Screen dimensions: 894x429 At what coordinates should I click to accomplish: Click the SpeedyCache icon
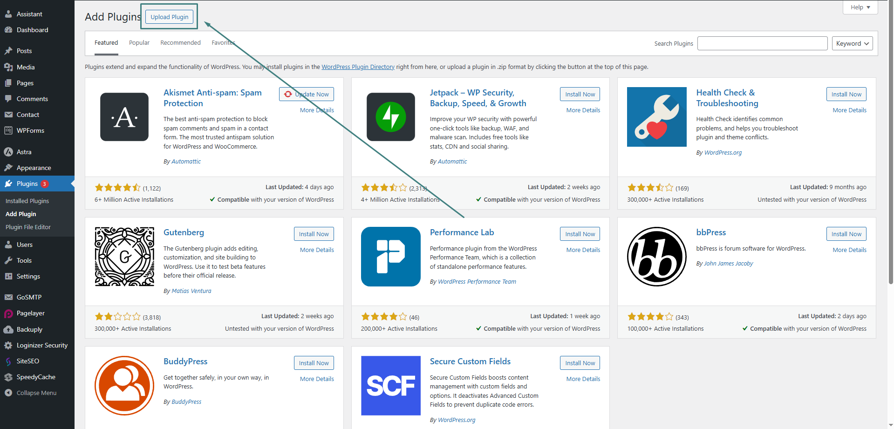pyautogui.click(x=8, y=377)
